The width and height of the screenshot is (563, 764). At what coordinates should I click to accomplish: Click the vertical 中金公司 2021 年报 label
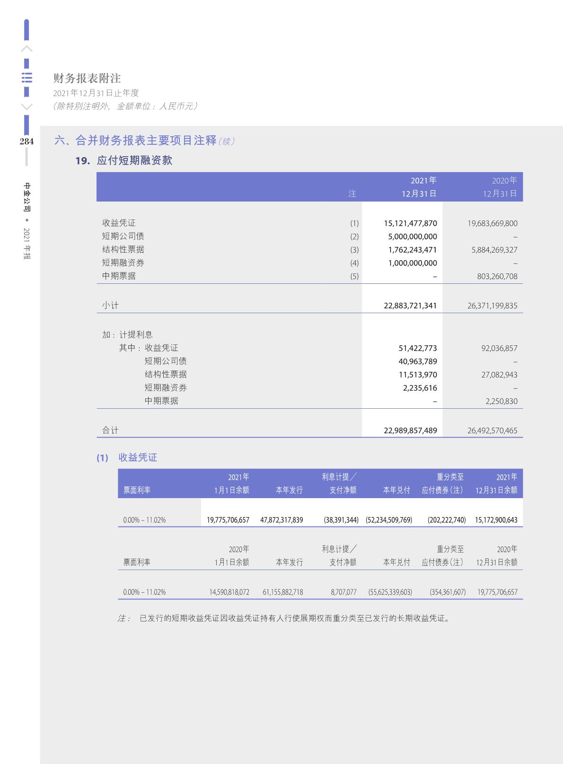[x=27, y=221]
